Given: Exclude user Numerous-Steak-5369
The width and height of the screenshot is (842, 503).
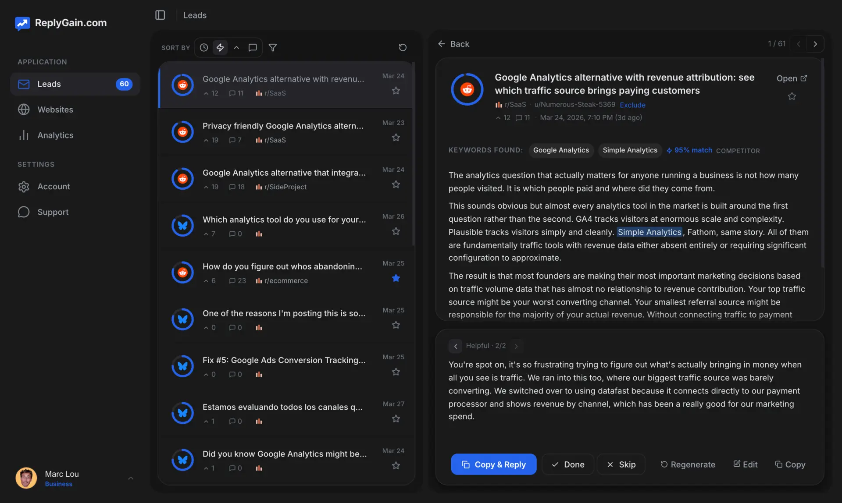Looking at the screenshot, I should click(x=632, y=105).
